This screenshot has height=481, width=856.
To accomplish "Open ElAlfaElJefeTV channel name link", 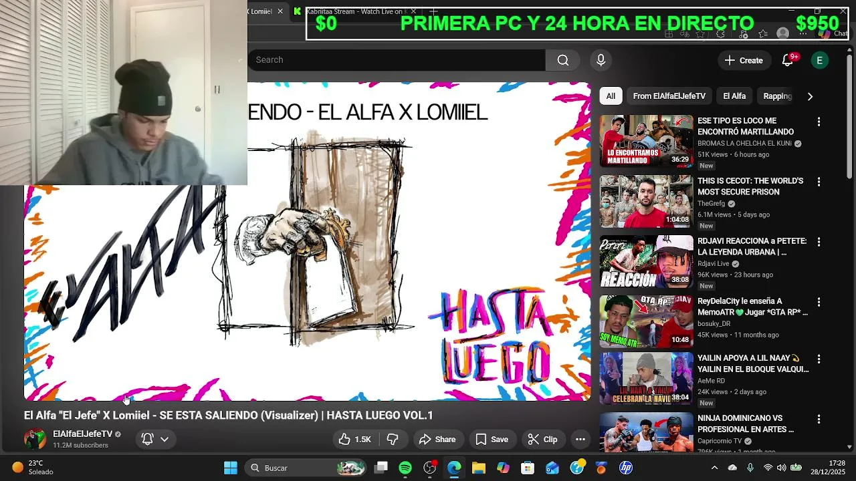I will click(83, 434).
